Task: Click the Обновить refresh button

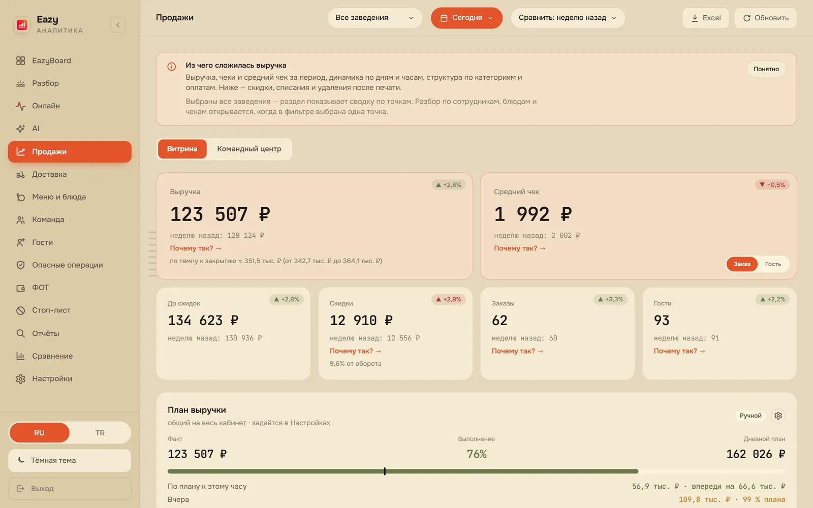Action: [x=766, y=18]
